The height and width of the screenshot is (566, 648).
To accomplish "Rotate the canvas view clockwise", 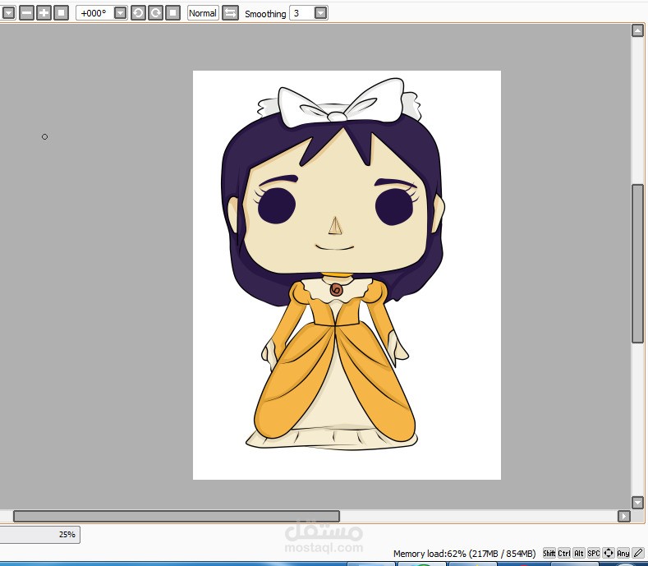I will pyautogui.click(x=155, y=13).
